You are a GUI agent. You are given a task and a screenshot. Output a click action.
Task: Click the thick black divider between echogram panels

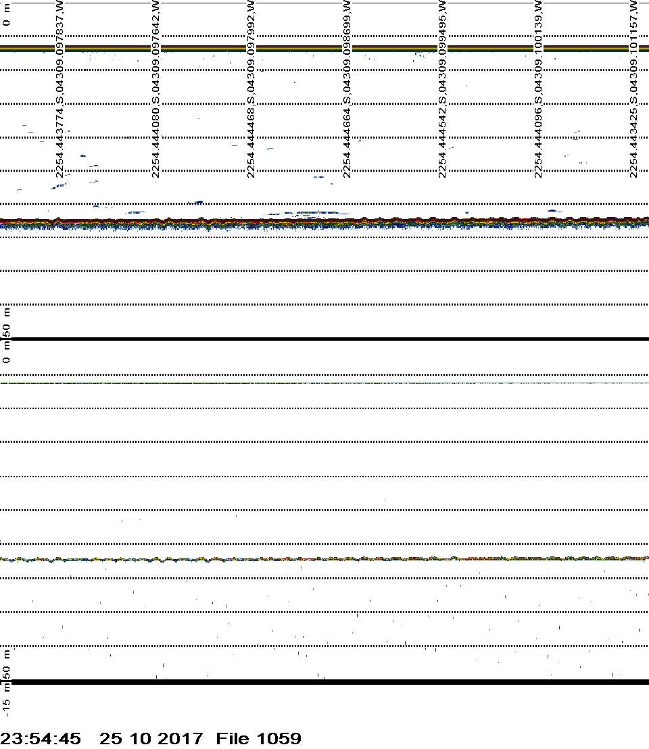click(324, 339)
